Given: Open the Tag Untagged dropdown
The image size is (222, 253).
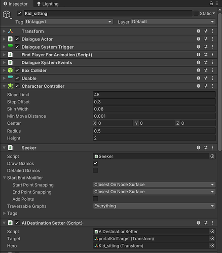Looking at the screenshot, I should pos(69,22).
